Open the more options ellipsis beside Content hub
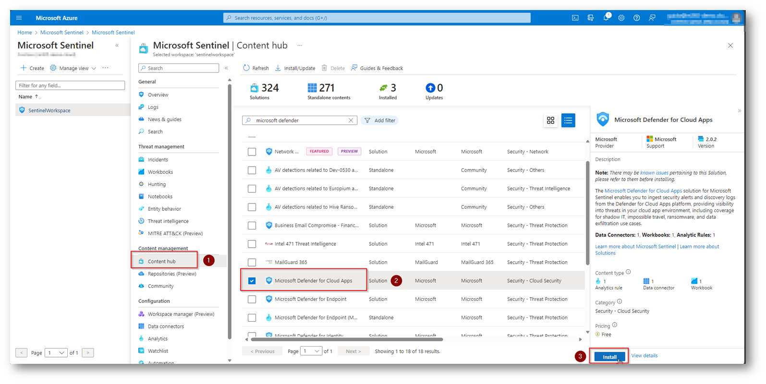 300,46
